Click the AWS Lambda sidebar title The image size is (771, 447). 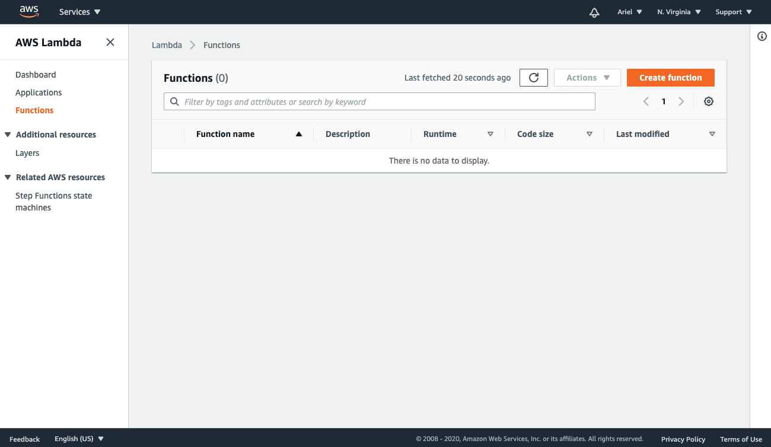49,42
